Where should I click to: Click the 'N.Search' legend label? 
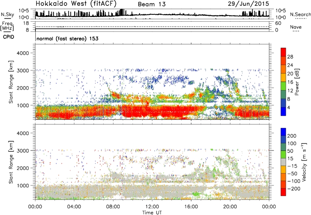click(x=300, y=14)
